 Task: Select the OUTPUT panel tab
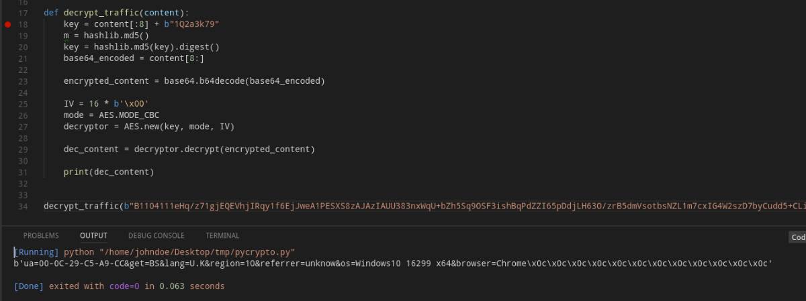click(93, 236)
